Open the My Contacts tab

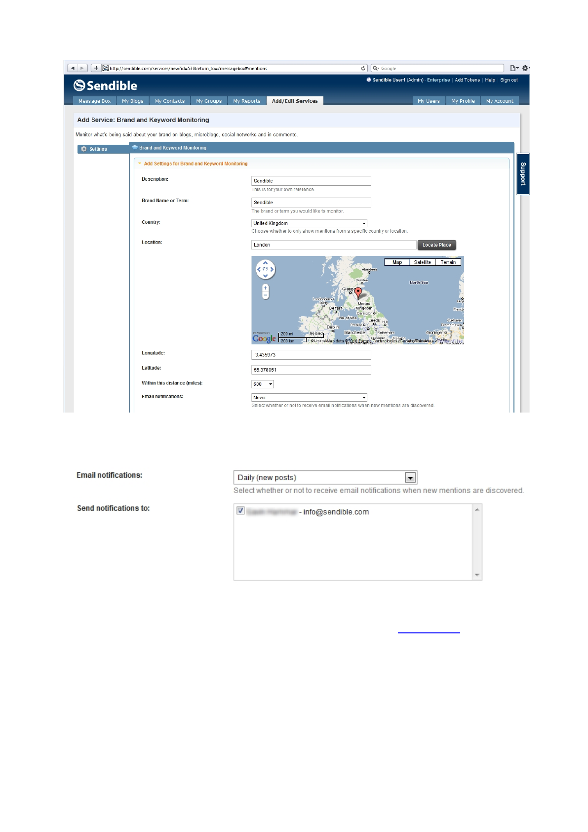point(170,101)
